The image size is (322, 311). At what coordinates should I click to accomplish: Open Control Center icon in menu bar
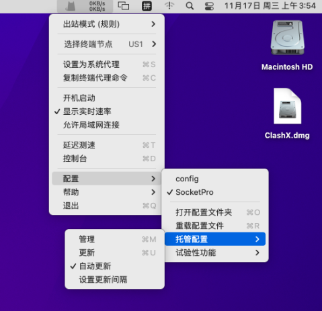click(x=209, y=6)
